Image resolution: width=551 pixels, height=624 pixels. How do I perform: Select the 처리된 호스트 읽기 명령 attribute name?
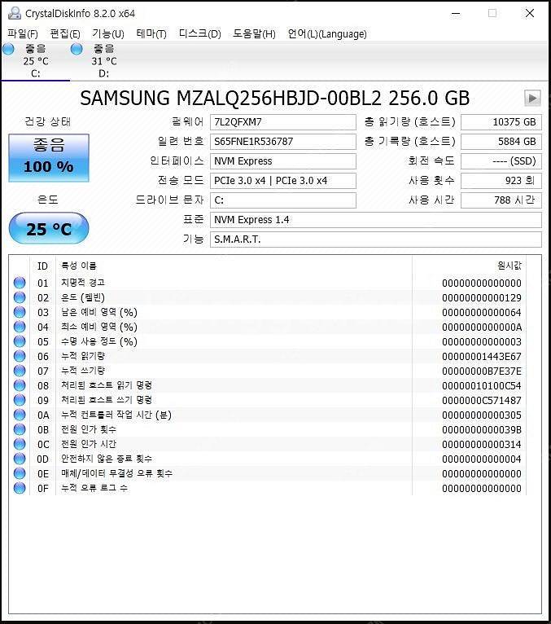click(x=107, y=385)
